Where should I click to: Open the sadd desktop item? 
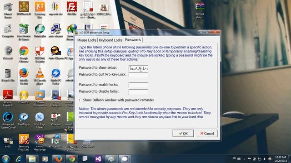coord(8,142)
